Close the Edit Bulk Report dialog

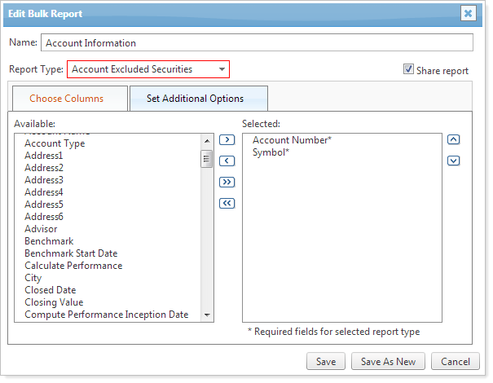click(x=468, y=13)
